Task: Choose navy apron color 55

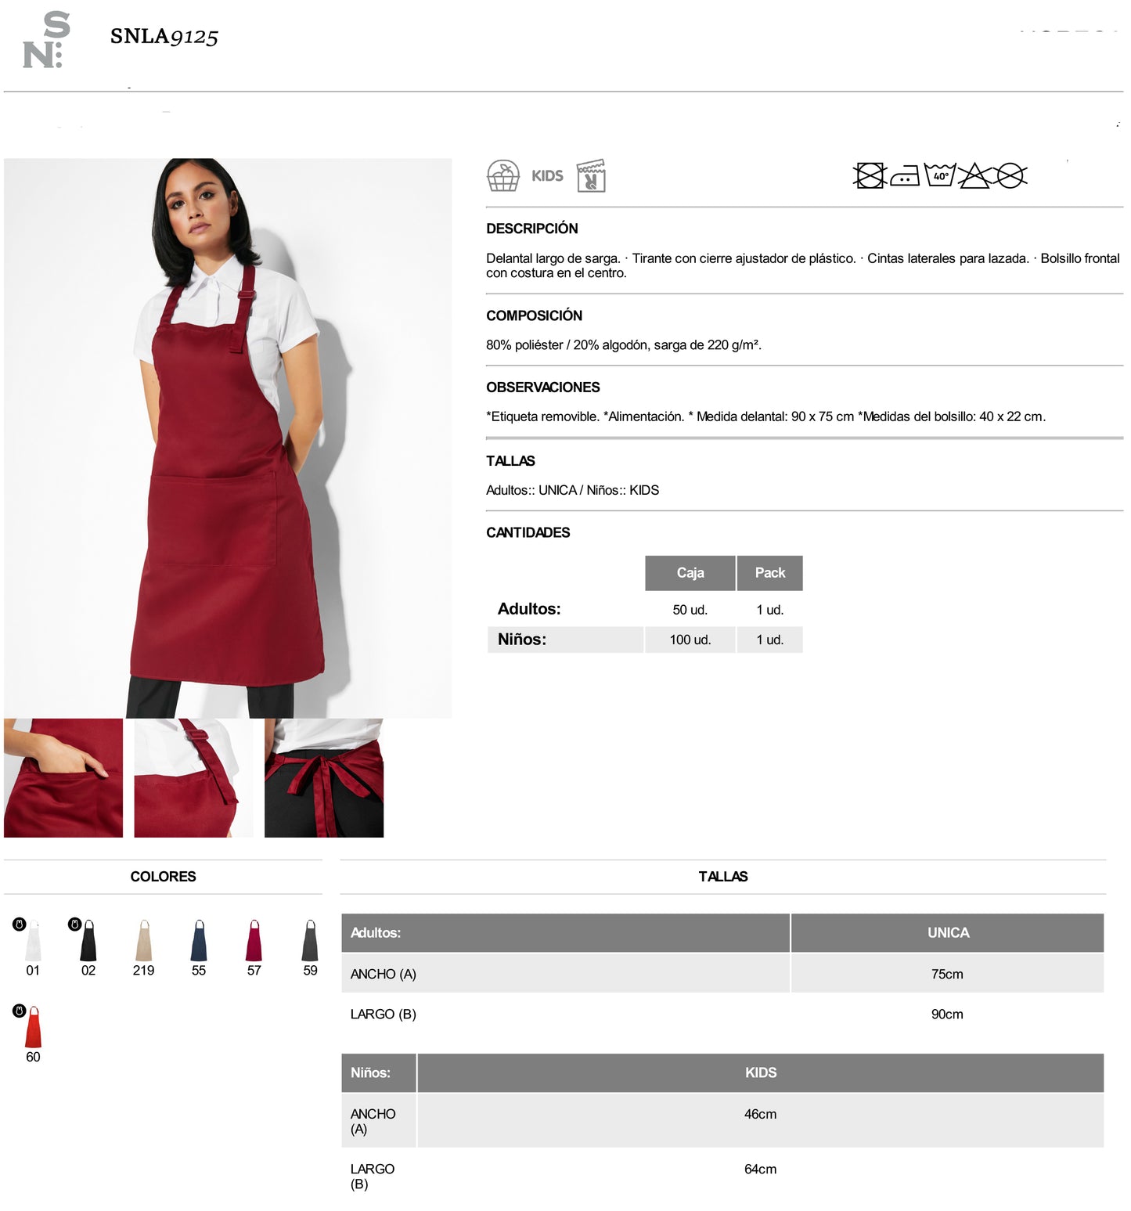Action: [x=199, y=940]
